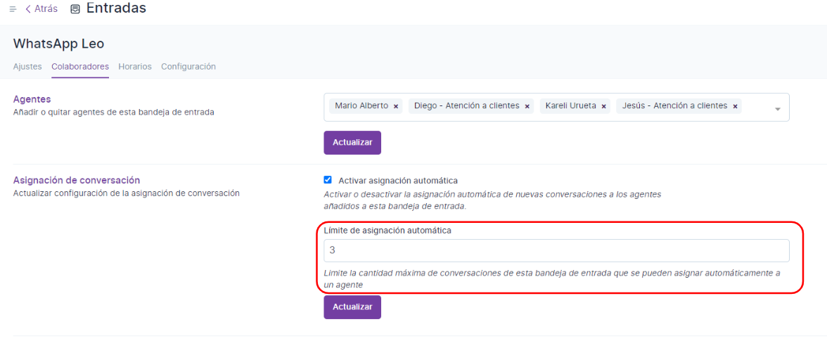Open the hamburger sidebar menu icon

[x=13, y=9]
